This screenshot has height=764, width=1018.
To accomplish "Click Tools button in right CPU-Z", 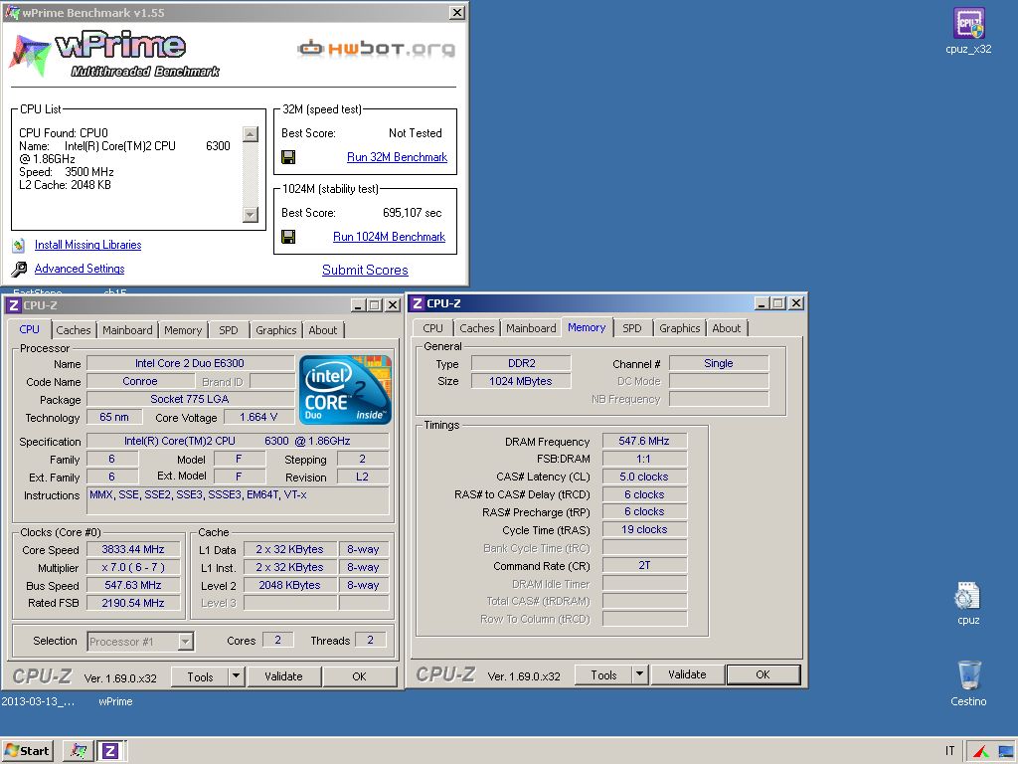I will pos(603,675).
